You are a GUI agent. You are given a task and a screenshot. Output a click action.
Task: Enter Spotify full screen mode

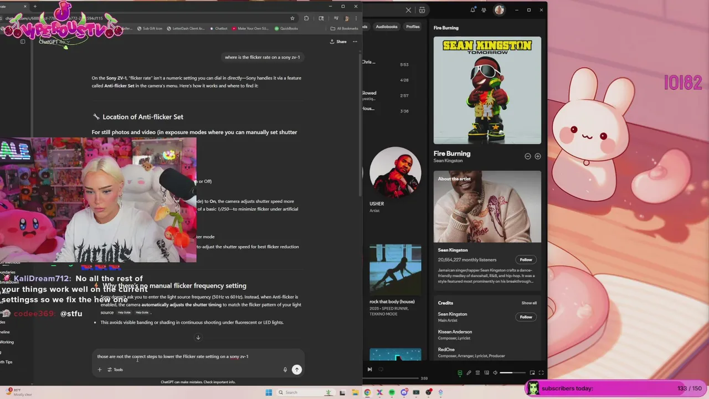pos(541,373)
